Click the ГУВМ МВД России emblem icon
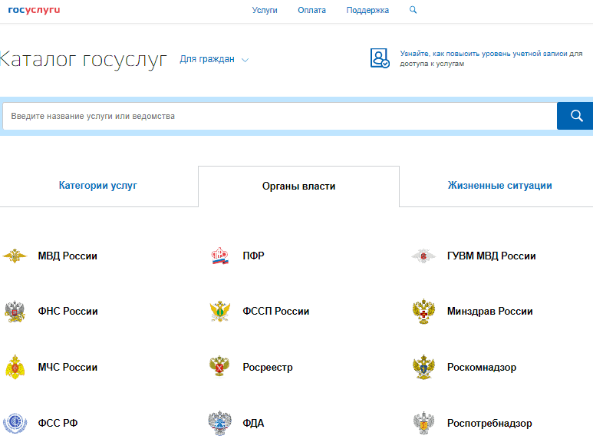593x439 pixels. click(x=423, y=256)
